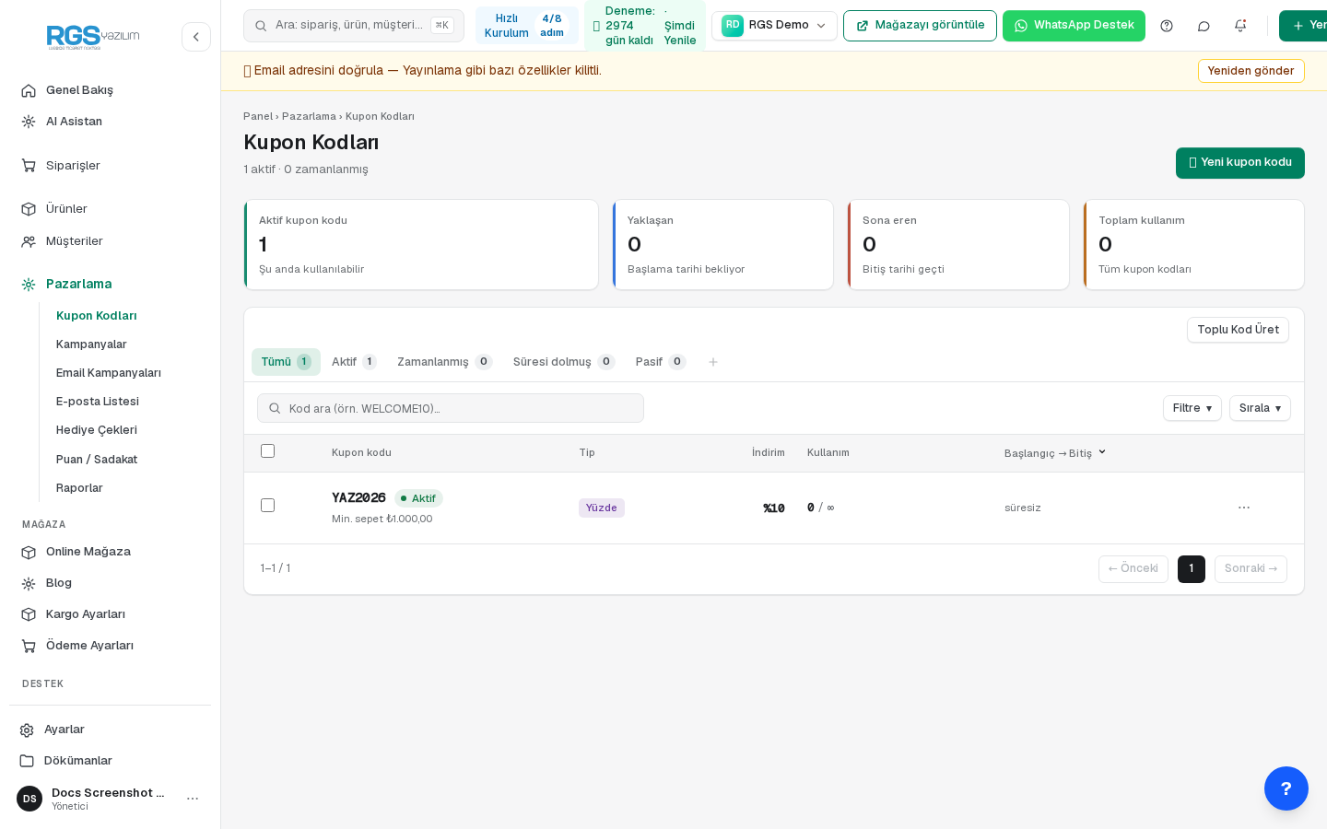The width and height of the screenshot is (1327, 829).
Task: Click the Toplu Kod Üret button
Action: (x=1238, y=330)
